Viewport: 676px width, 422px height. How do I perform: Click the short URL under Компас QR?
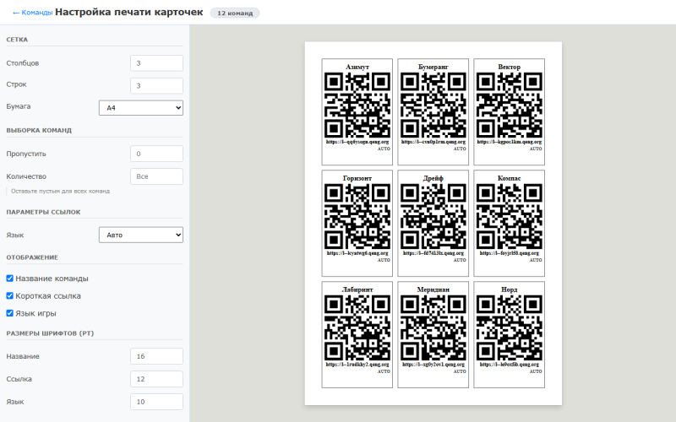coord(510,253)
